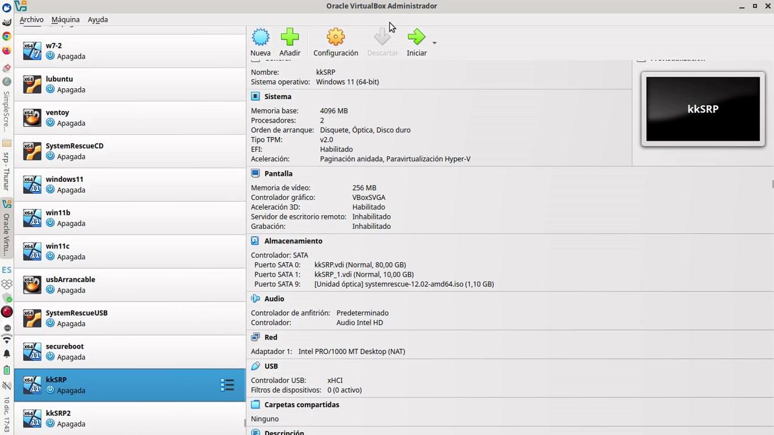Select the usbArrancable virtual machine

[130, 285]
